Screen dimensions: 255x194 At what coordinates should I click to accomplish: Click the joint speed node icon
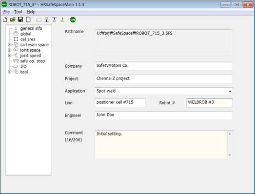coord(16,55)
